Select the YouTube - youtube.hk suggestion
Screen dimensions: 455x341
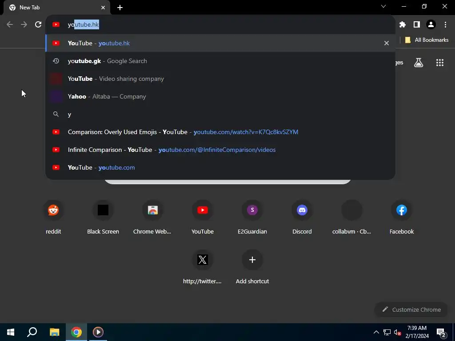click(x=220, y=43)
